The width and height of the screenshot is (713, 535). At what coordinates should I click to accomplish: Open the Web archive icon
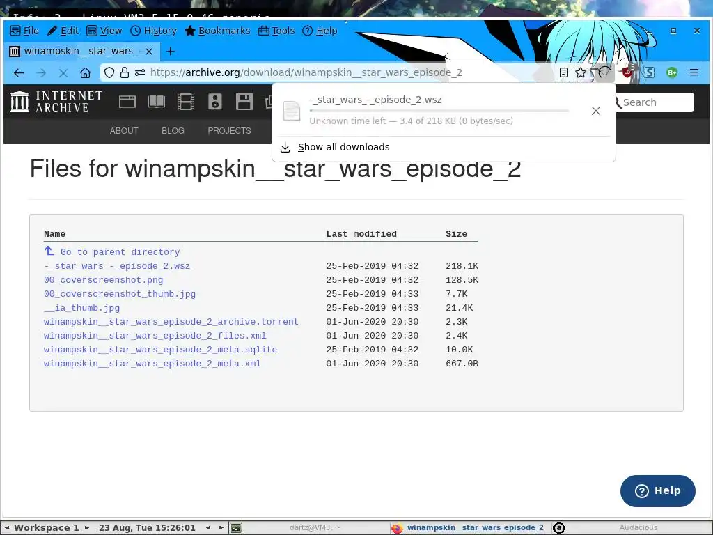[127, 102]
